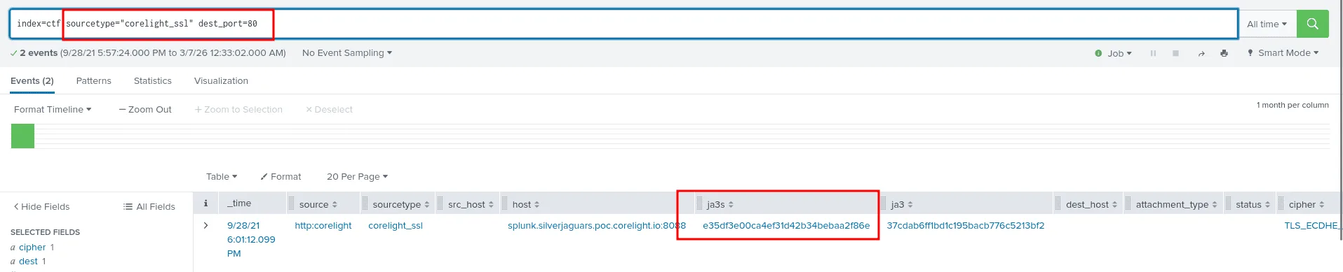Screen dimensions: 1343x272
Task: Pause the search job
Action: coord(1153,53)
